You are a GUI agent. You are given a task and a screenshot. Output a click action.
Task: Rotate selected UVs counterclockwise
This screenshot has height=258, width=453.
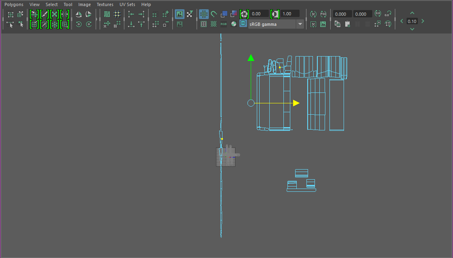click(79, 24)
